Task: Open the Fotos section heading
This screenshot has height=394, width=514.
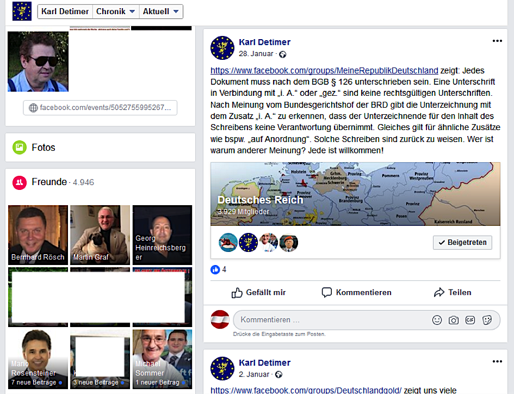Action: [44, 147]
